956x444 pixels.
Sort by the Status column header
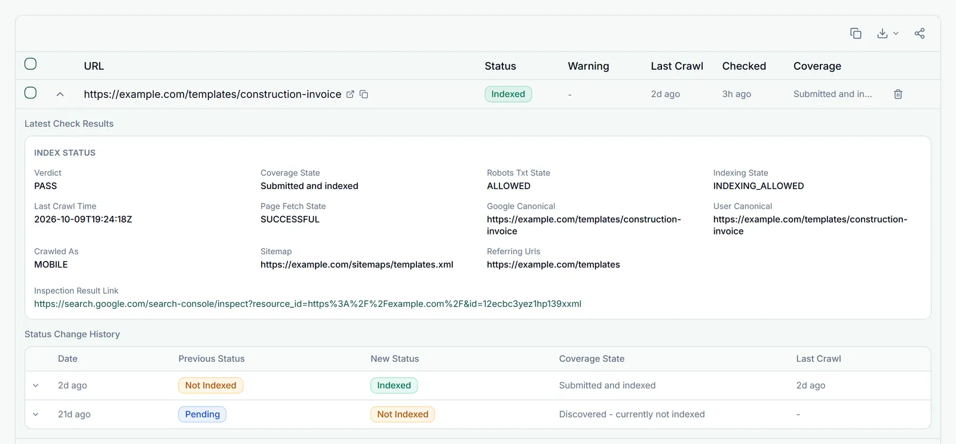pyautogui.click(x=500, y=66)
